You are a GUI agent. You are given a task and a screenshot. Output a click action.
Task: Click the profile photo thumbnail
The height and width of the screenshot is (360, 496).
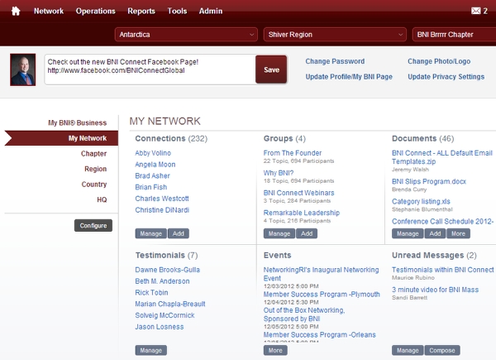[22, 70]
